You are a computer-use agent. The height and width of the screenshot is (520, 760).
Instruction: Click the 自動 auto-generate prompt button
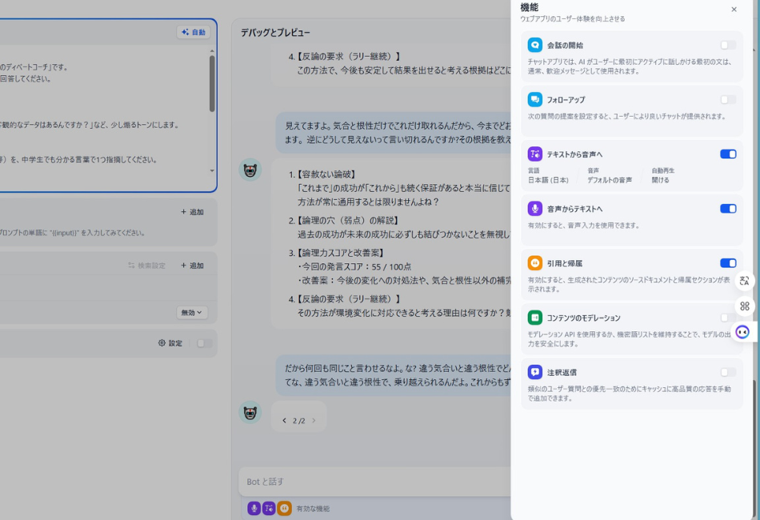pos(194,33)
